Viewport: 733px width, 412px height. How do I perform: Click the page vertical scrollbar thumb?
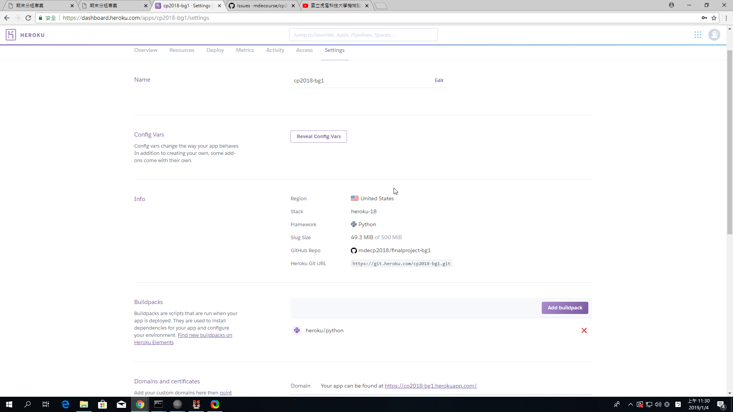click(730, 142)
